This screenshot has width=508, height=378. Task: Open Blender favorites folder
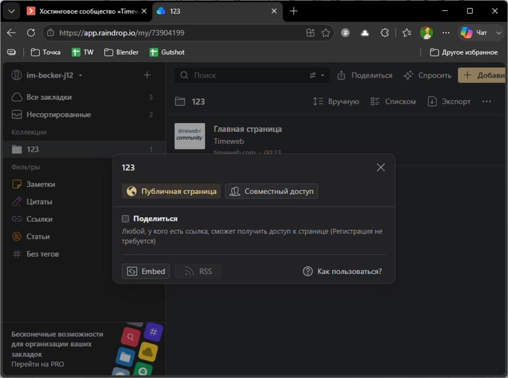pos(122,52)
